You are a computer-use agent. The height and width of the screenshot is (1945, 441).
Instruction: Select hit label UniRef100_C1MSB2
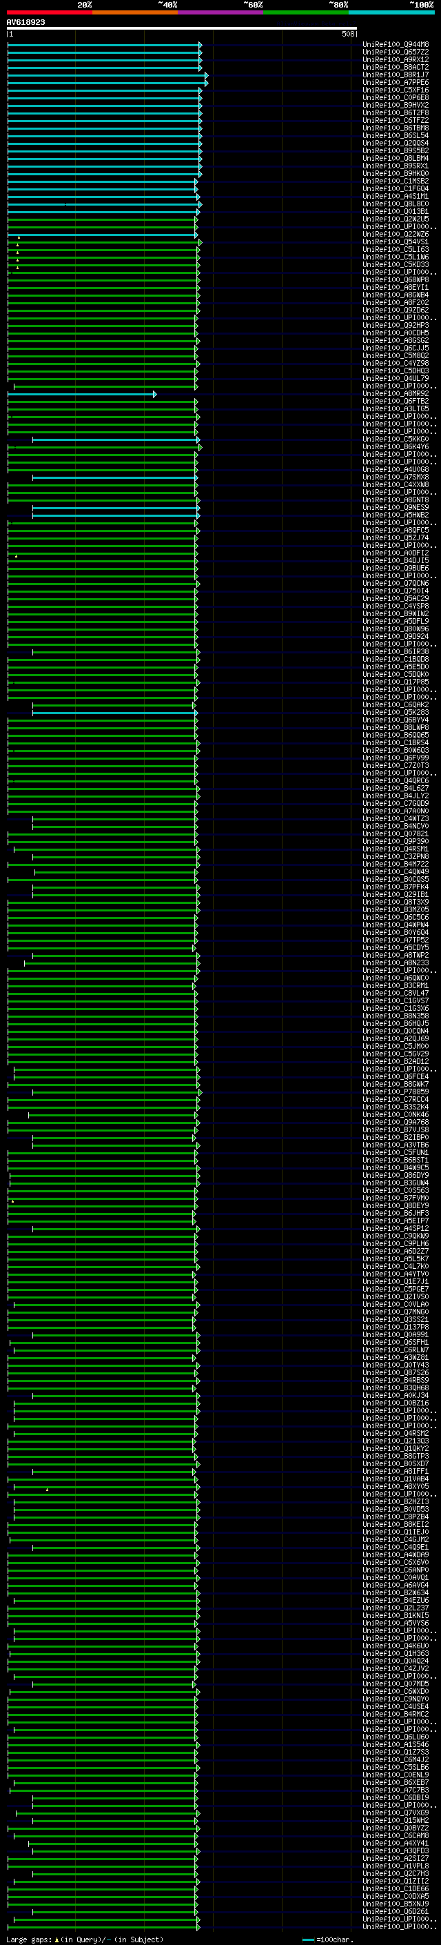(396, 181)
